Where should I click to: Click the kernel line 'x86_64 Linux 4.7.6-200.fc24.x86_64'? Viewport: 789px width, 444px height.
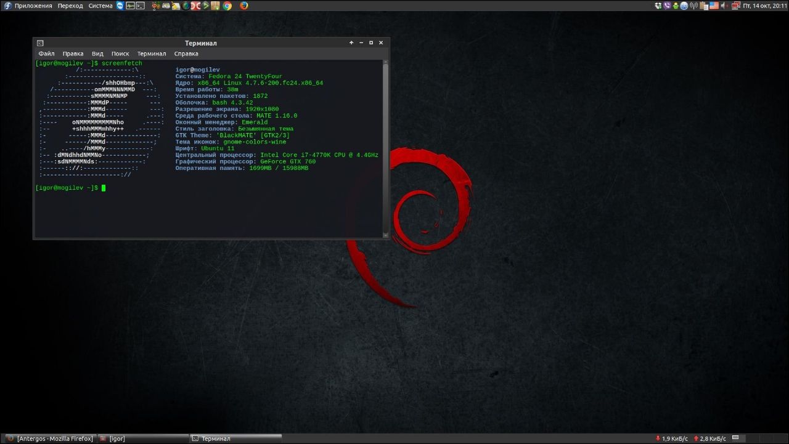[260, 83]
